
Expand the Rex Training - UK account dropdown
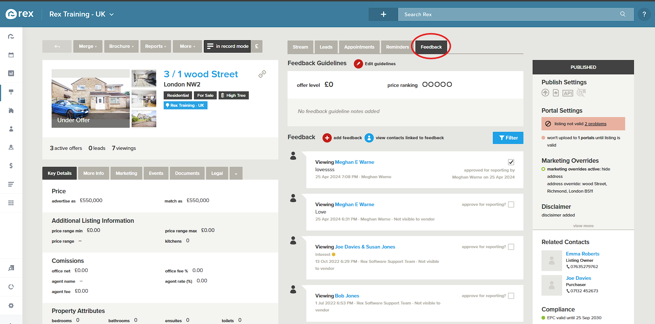82,14
